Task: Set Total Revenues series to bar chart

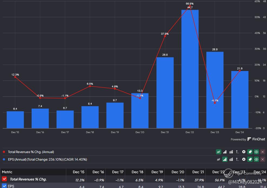Action: coord(225,152)
